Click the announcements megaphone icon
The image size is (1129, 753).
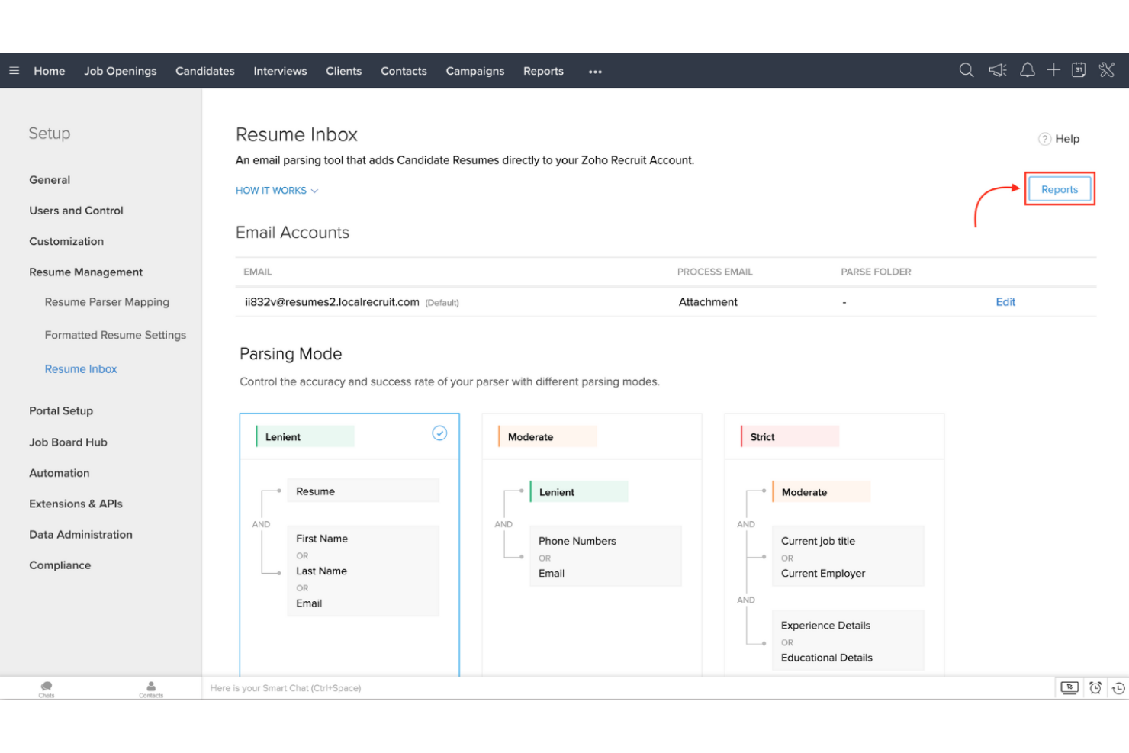997,70
